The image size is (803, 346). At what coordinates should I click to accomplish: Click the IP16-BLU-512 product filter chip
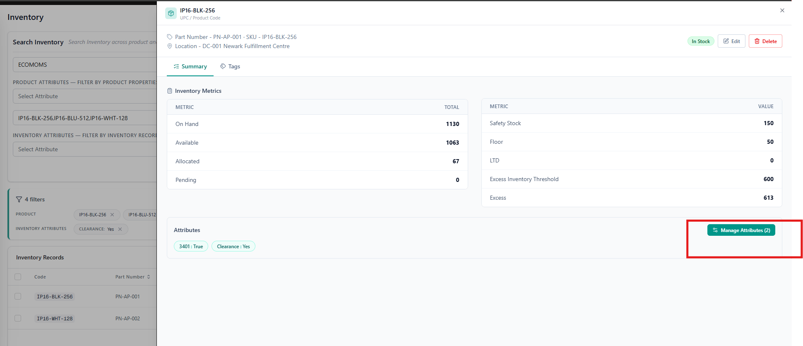[x=140, y=215]
